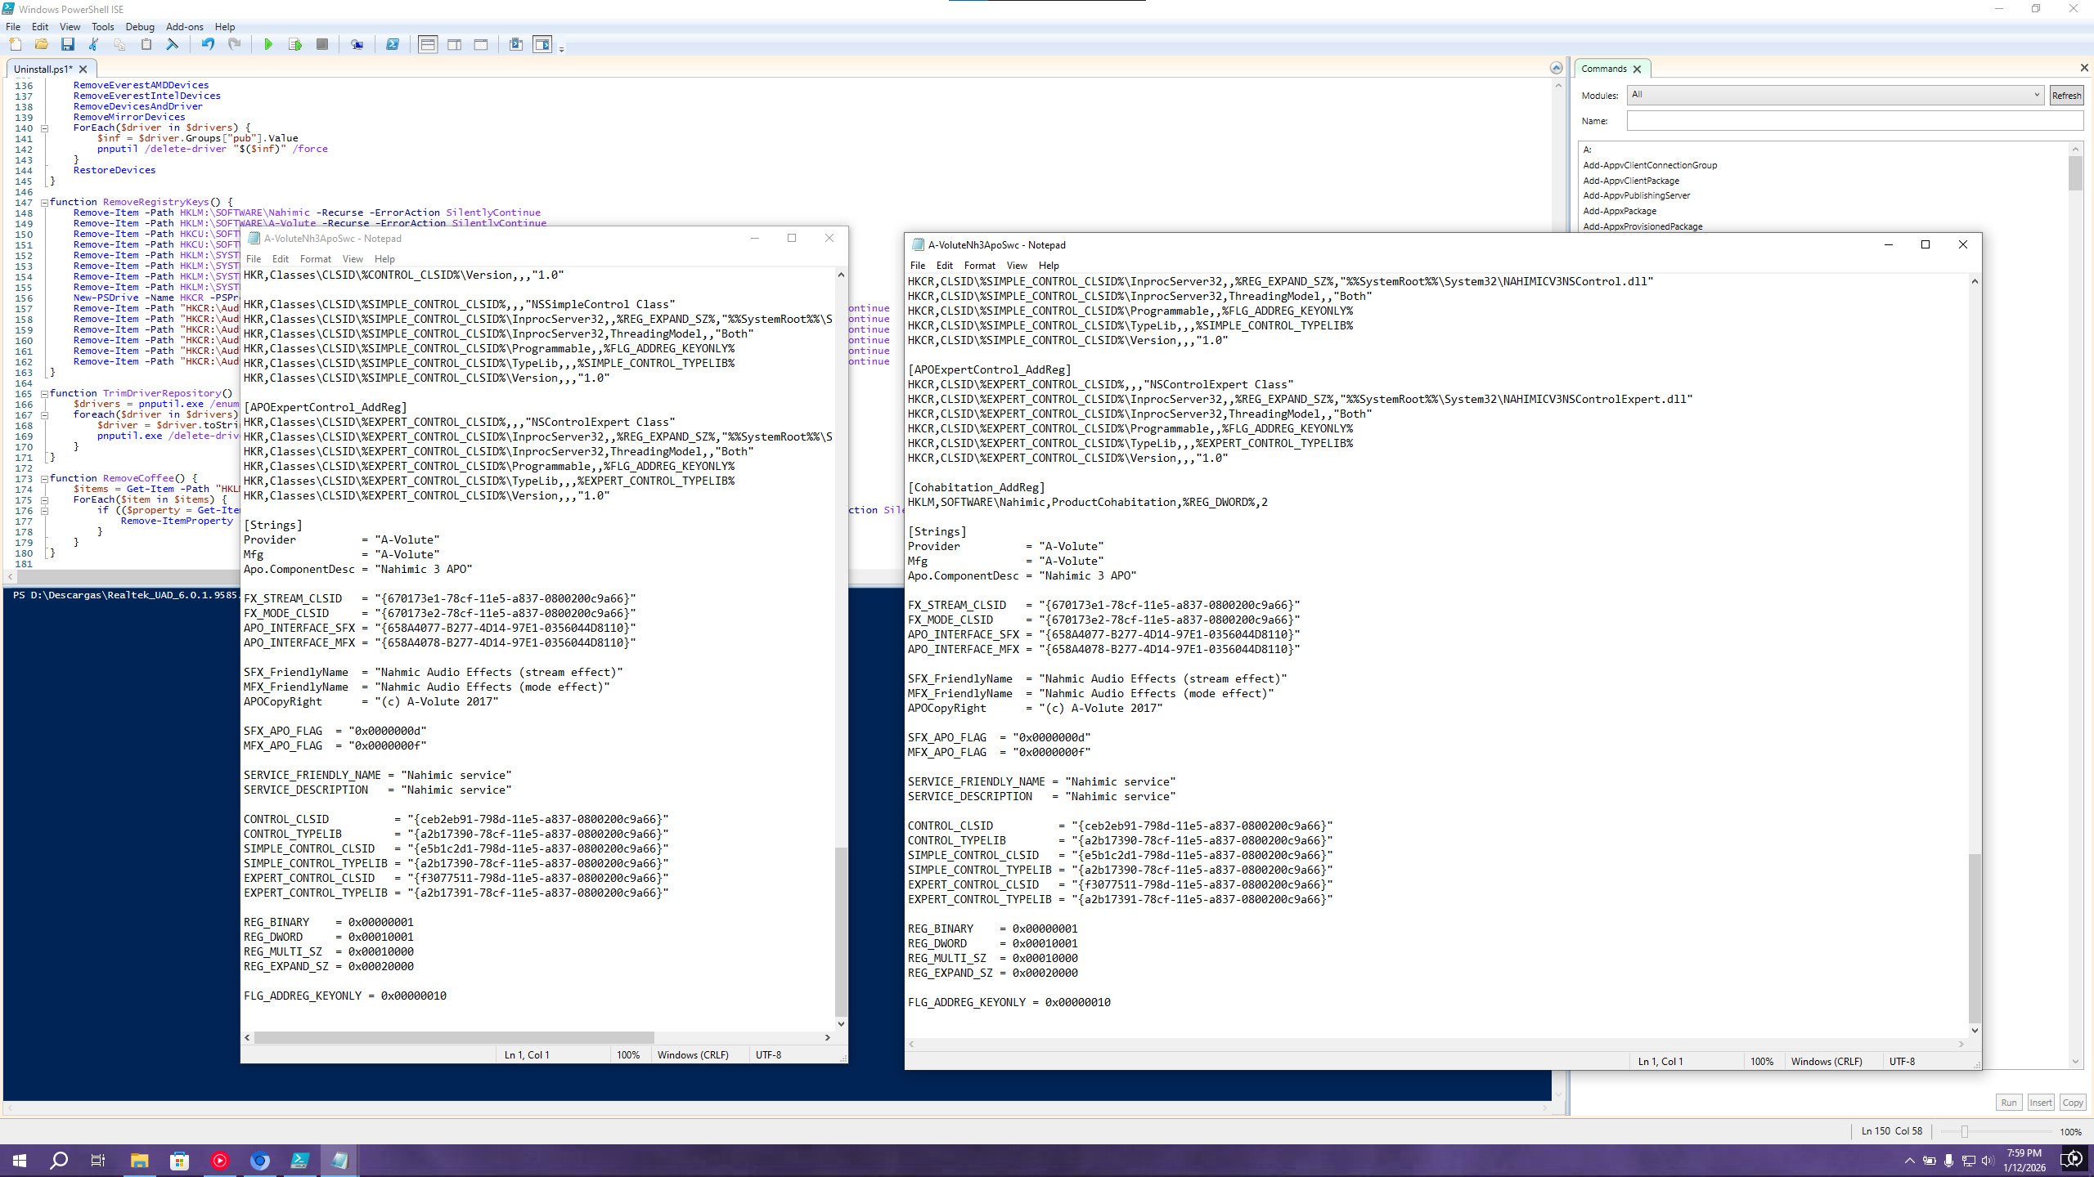
Task: Click the Name field in the Commands pane
Action: tap(1854, 121)
